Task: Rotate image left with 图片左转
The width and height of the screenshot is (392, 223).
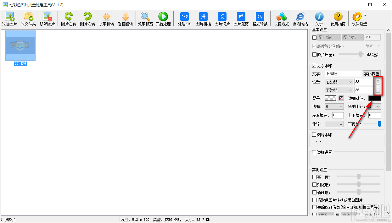Action: pyautogui.click(x=69, y=16)
